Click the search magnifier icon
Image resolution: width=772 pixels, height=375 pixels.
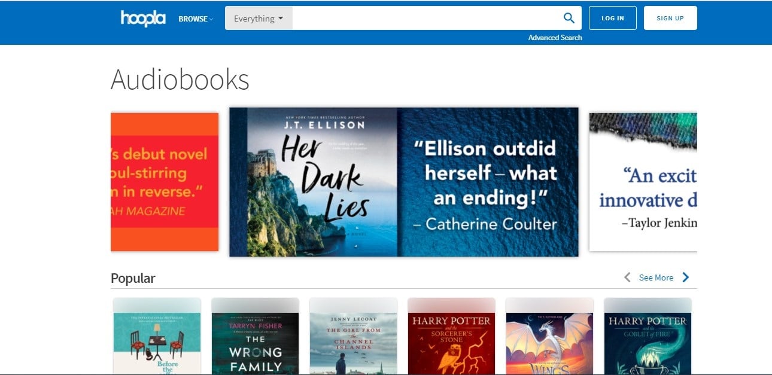click(569, 18)
